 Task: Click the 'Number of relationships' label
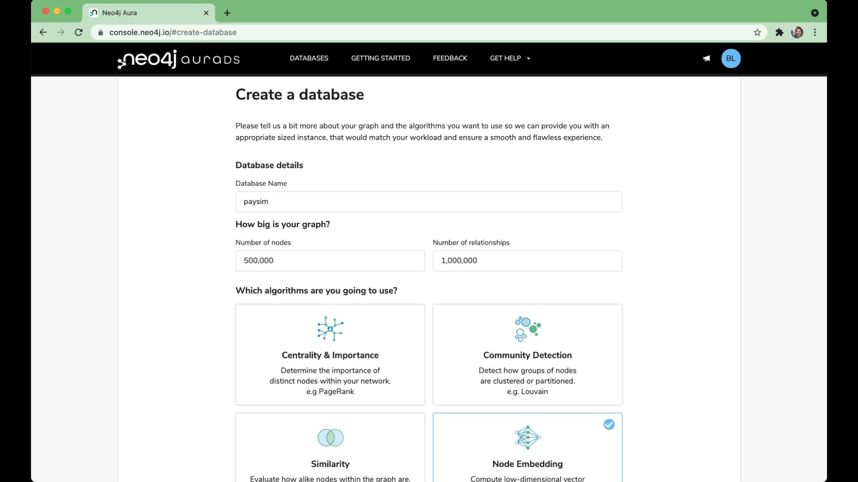471,243
